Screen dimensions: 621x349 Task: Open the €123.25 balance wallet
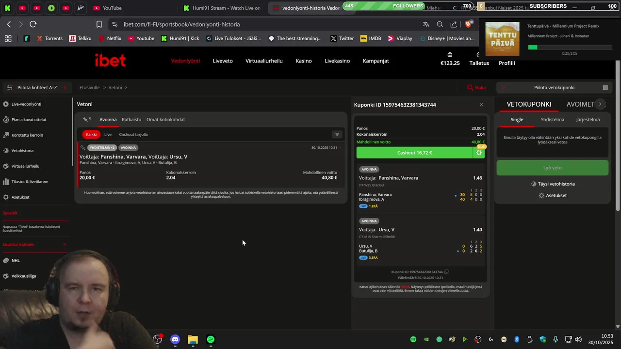450,59
